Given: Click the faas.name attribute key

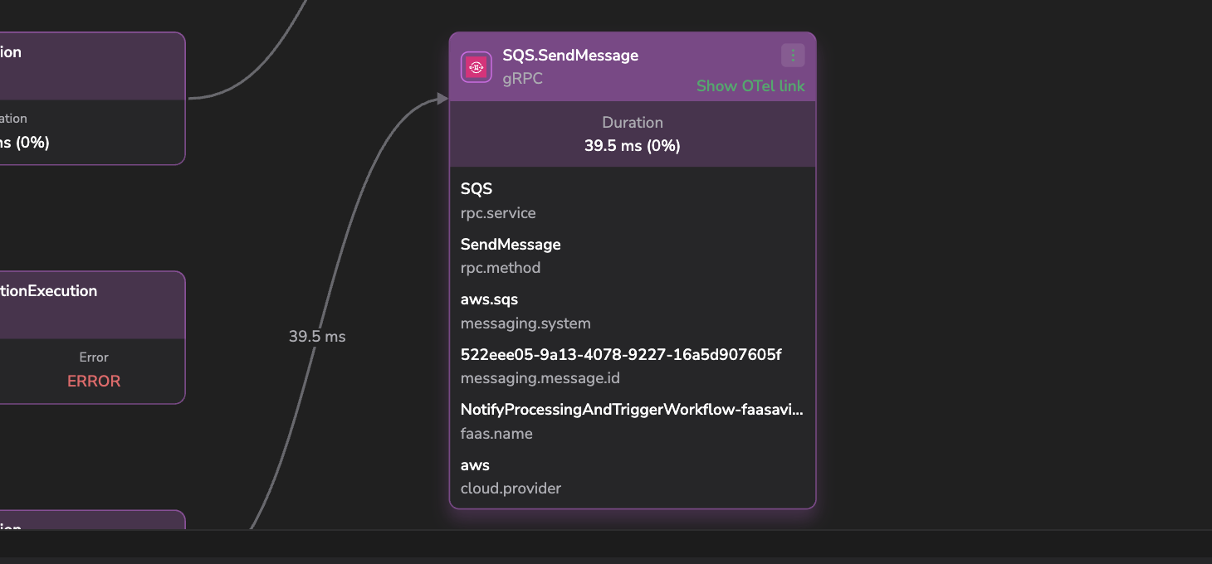Looking at the screenshot, I should click(x=496, y=434).
